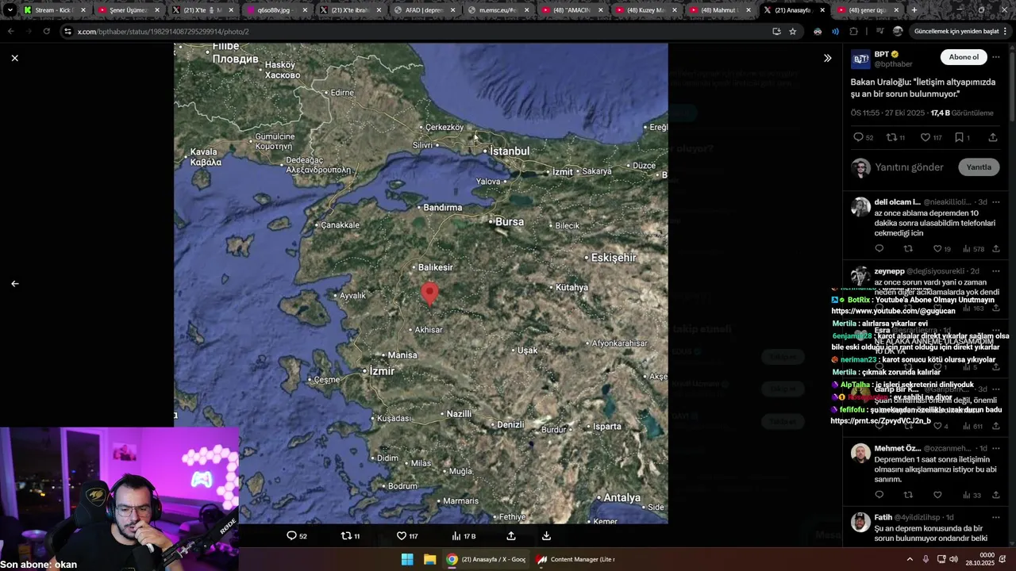This screenshot has width=1016, height=571.
Task: Open the browser extensions puzzle icon
Action: [853, 31]
